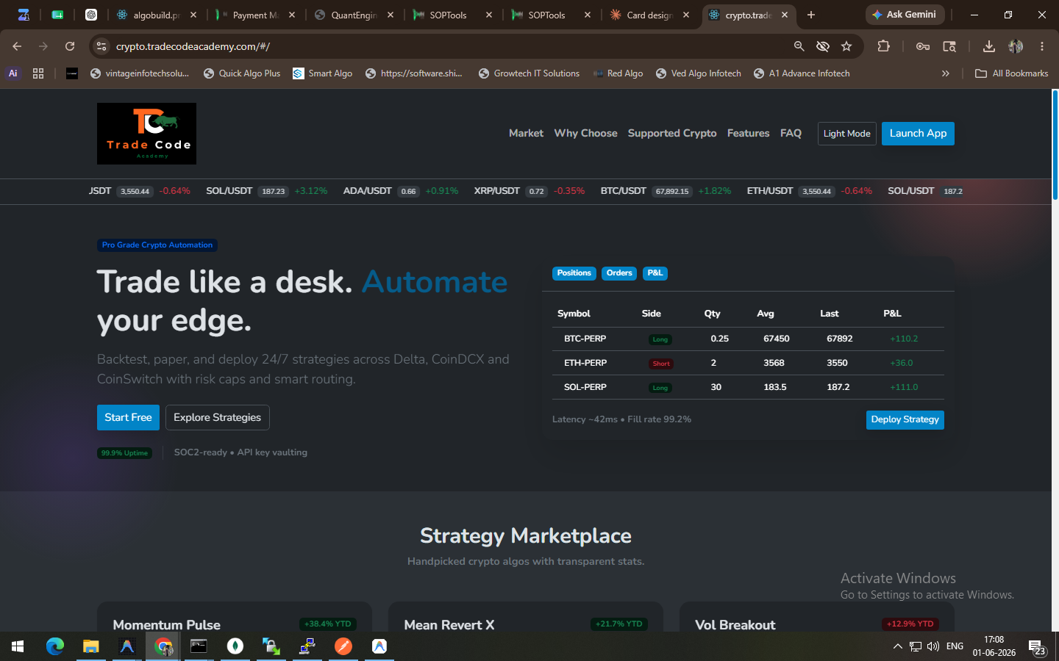Click the Deploy Strategy button

tap(905, 419)
